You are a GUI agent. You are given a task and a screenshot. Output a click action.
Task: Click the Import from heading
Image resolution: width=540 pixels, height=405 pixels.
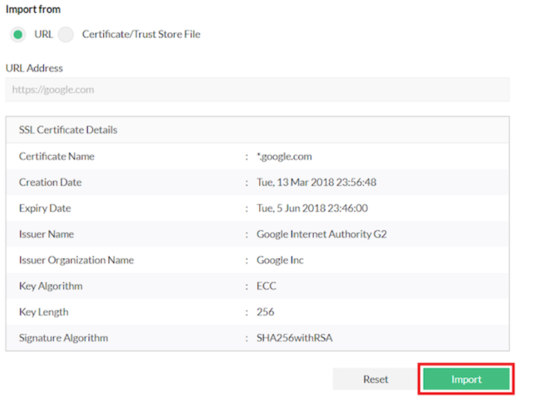33,10
